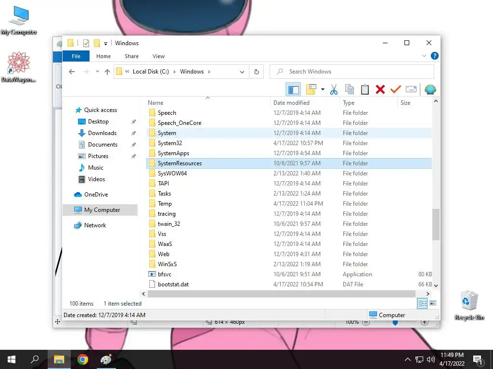The width and height of the screenshot is (493, 369).
Task: Go forward with the right arrow button
Action: (86, 72)
